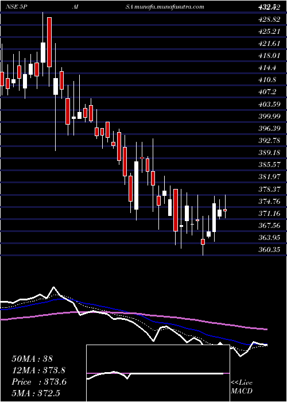Click the 5MA : 372.5 reading
The height and width of the screenshot is (402, 287).
click(36, 393)
